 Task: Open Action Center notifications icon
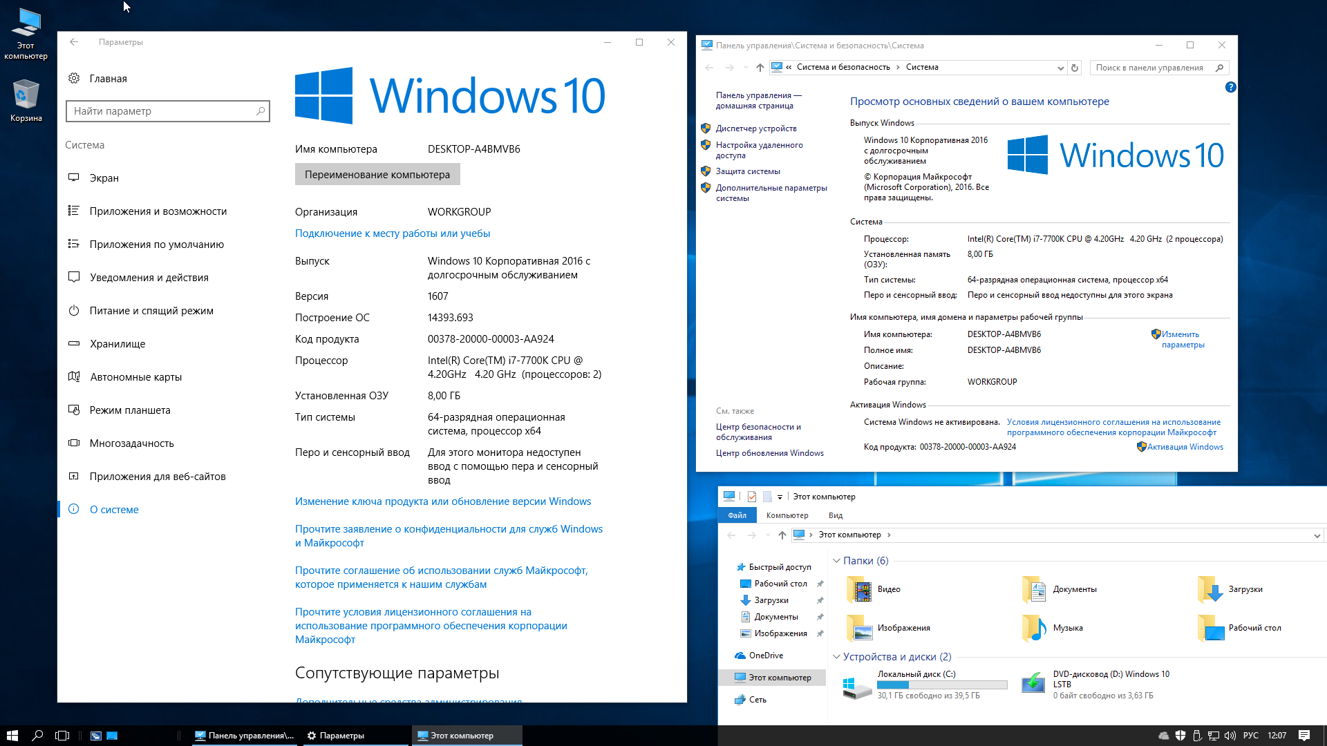[x=1304, y=736]
